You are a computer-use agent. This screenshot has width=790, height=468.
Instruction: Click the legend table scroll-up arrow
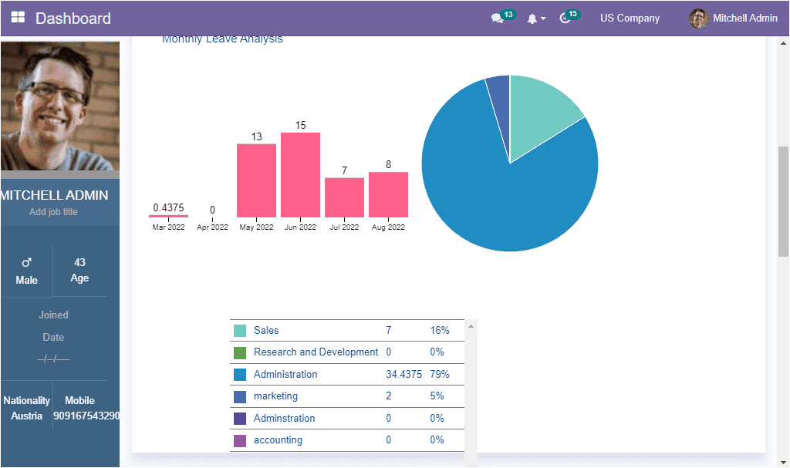click(x=471, y=326)
